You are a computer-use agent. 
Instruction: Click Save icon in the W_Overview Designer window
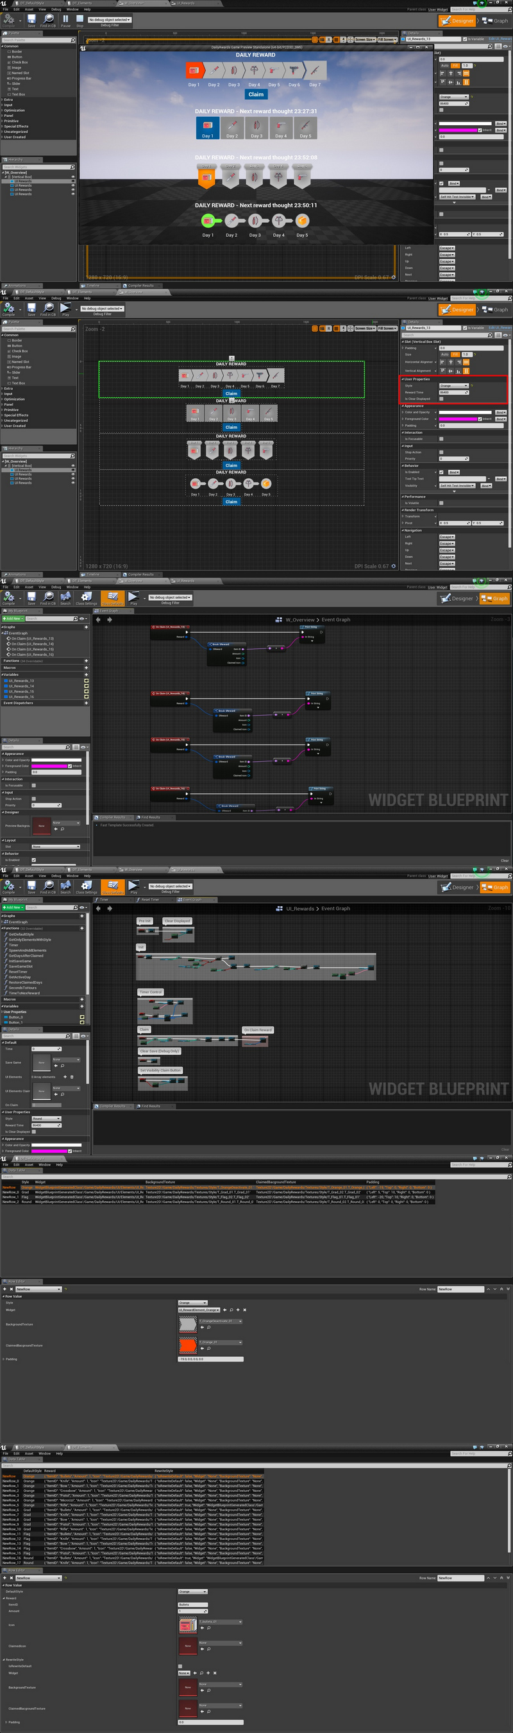pos(31,308)
